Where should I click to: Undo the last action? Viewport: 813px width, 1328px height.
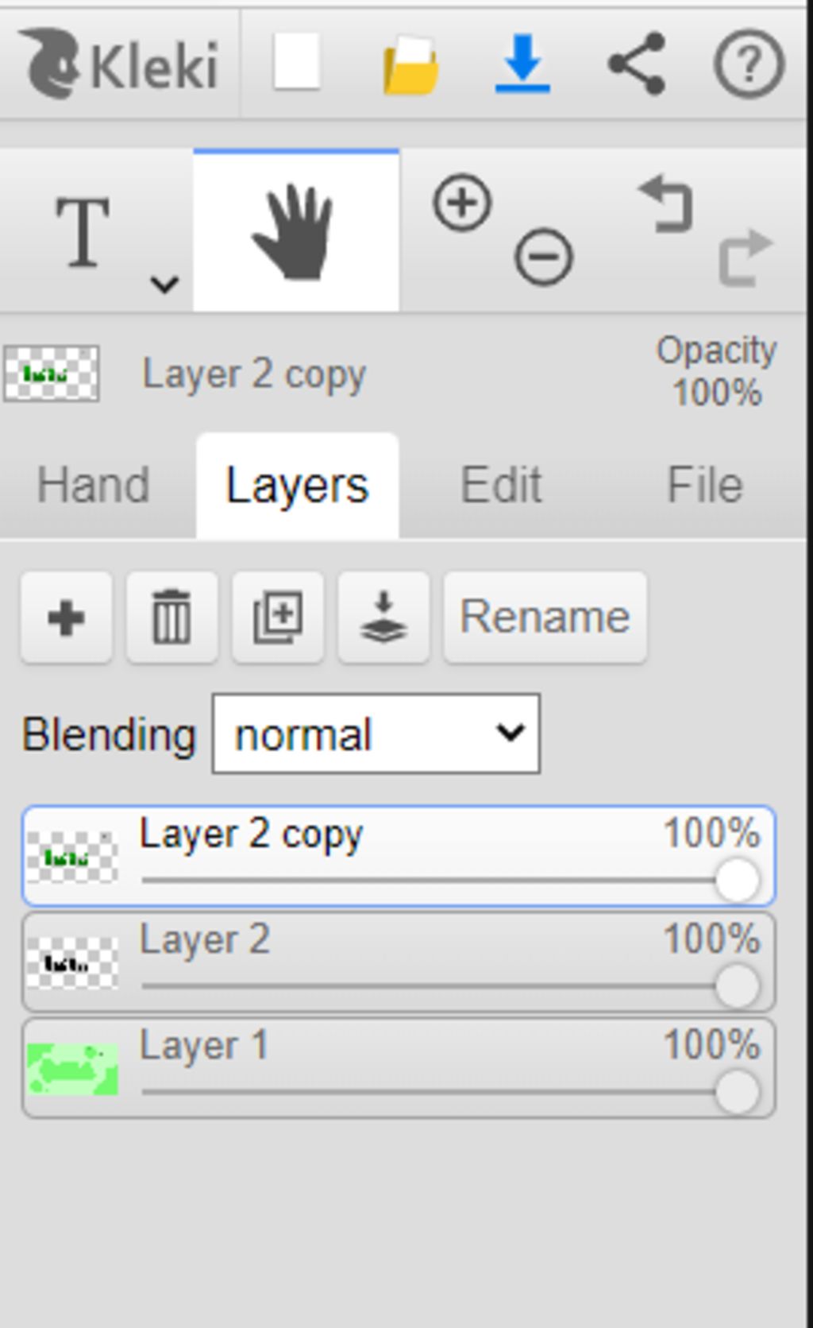tap(665, 204)
